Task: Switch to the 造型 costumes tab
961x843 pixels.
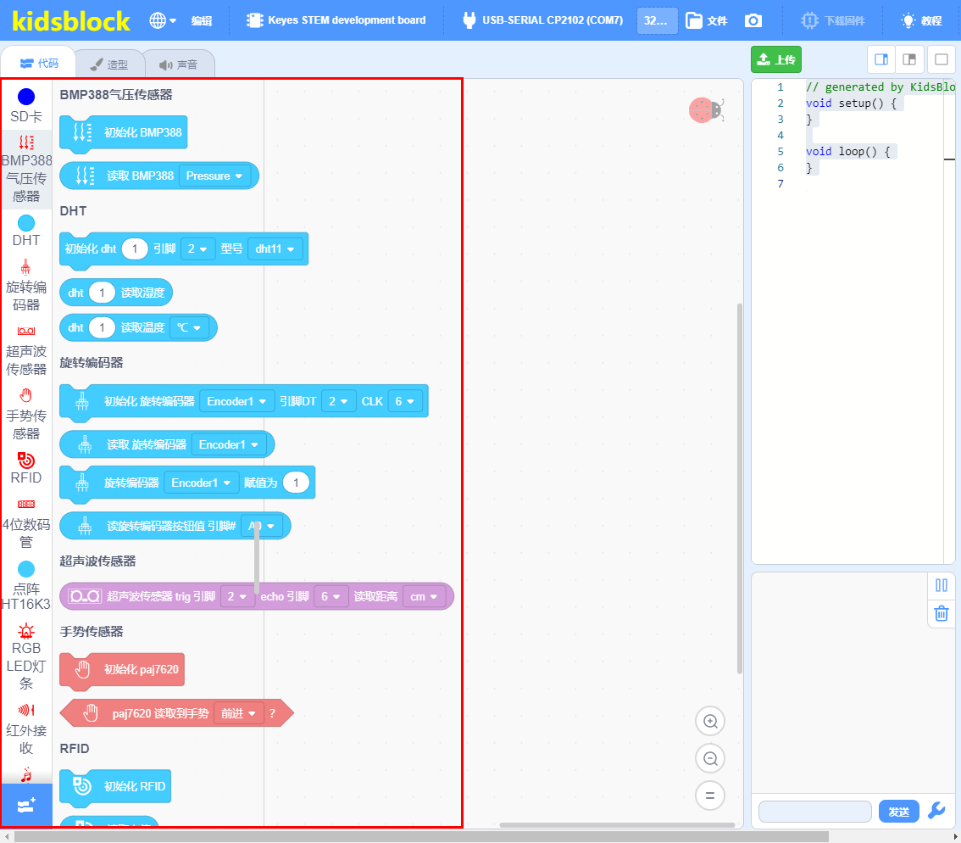Action: [109, 64]
